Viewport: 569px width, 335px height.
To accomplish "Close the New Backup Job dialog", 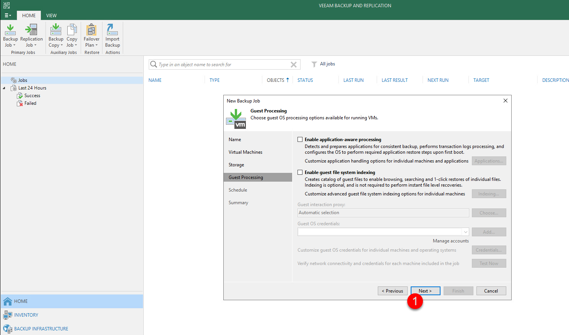I will tap(506, 101).
